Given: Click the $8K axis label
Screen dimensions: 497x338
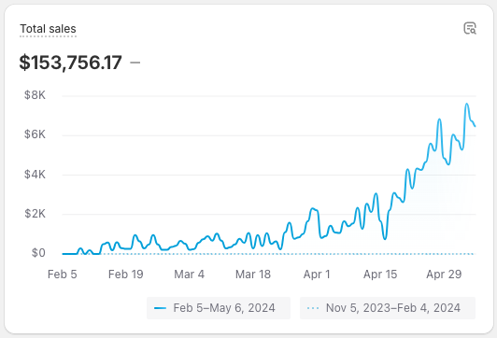Looking at the screenshot, I should (x=35, y=95).
